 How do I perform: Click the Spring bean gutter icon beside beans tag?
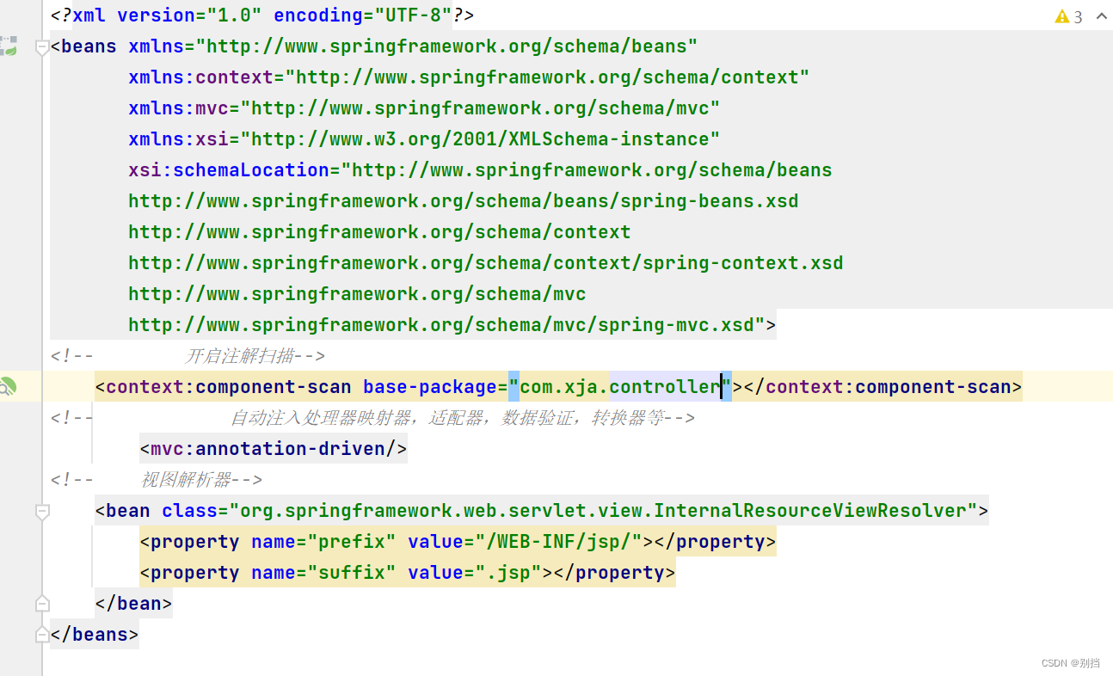pos(9,46)
